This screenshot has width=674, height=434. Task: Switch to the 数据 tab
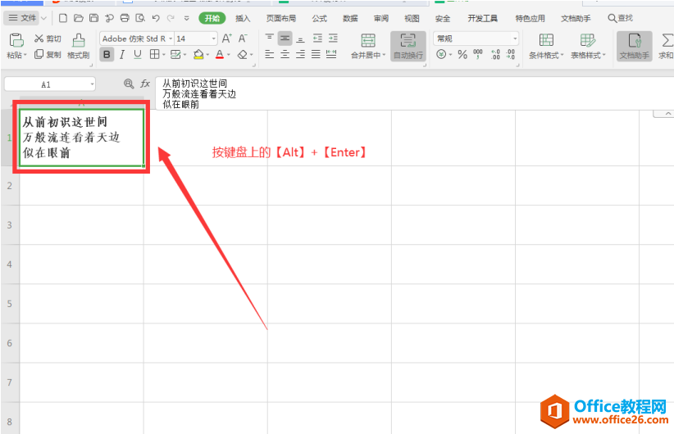pos(350,19)
